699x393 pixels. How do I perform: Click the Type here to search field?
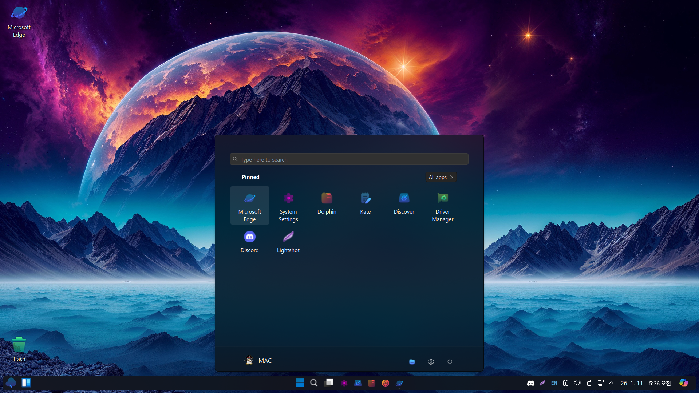point(349,159)
